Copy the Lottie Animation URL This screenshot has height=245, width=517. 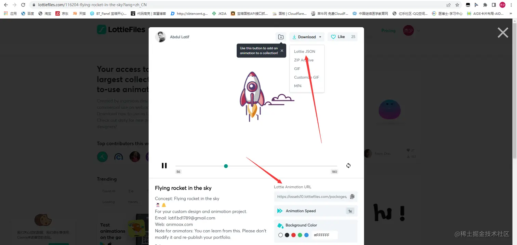(x=352, y=196)
